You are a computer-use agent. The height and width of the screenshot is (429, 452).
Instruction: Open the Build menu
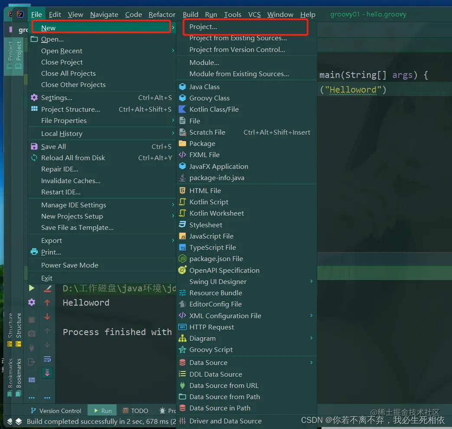point(190,14)
